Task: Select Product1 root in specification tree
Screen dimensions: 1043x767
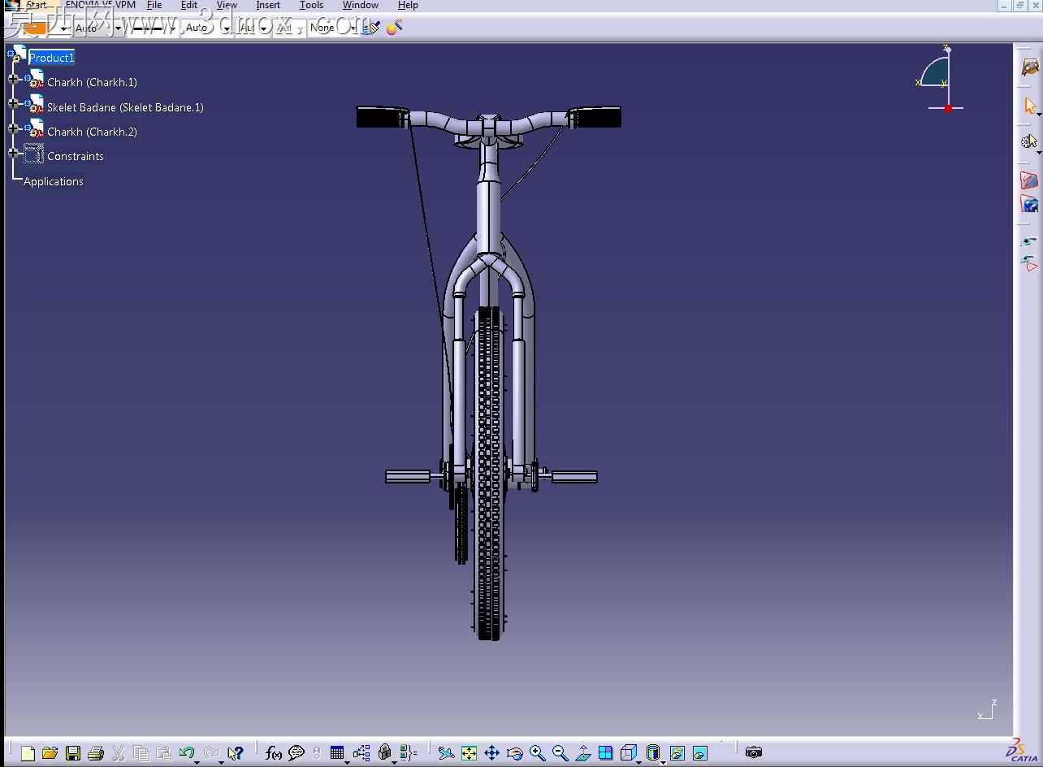Action: (x=51, y=58)
